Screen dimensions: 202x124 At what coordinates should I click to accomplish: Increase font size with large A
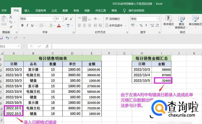(x=66, y=19)
